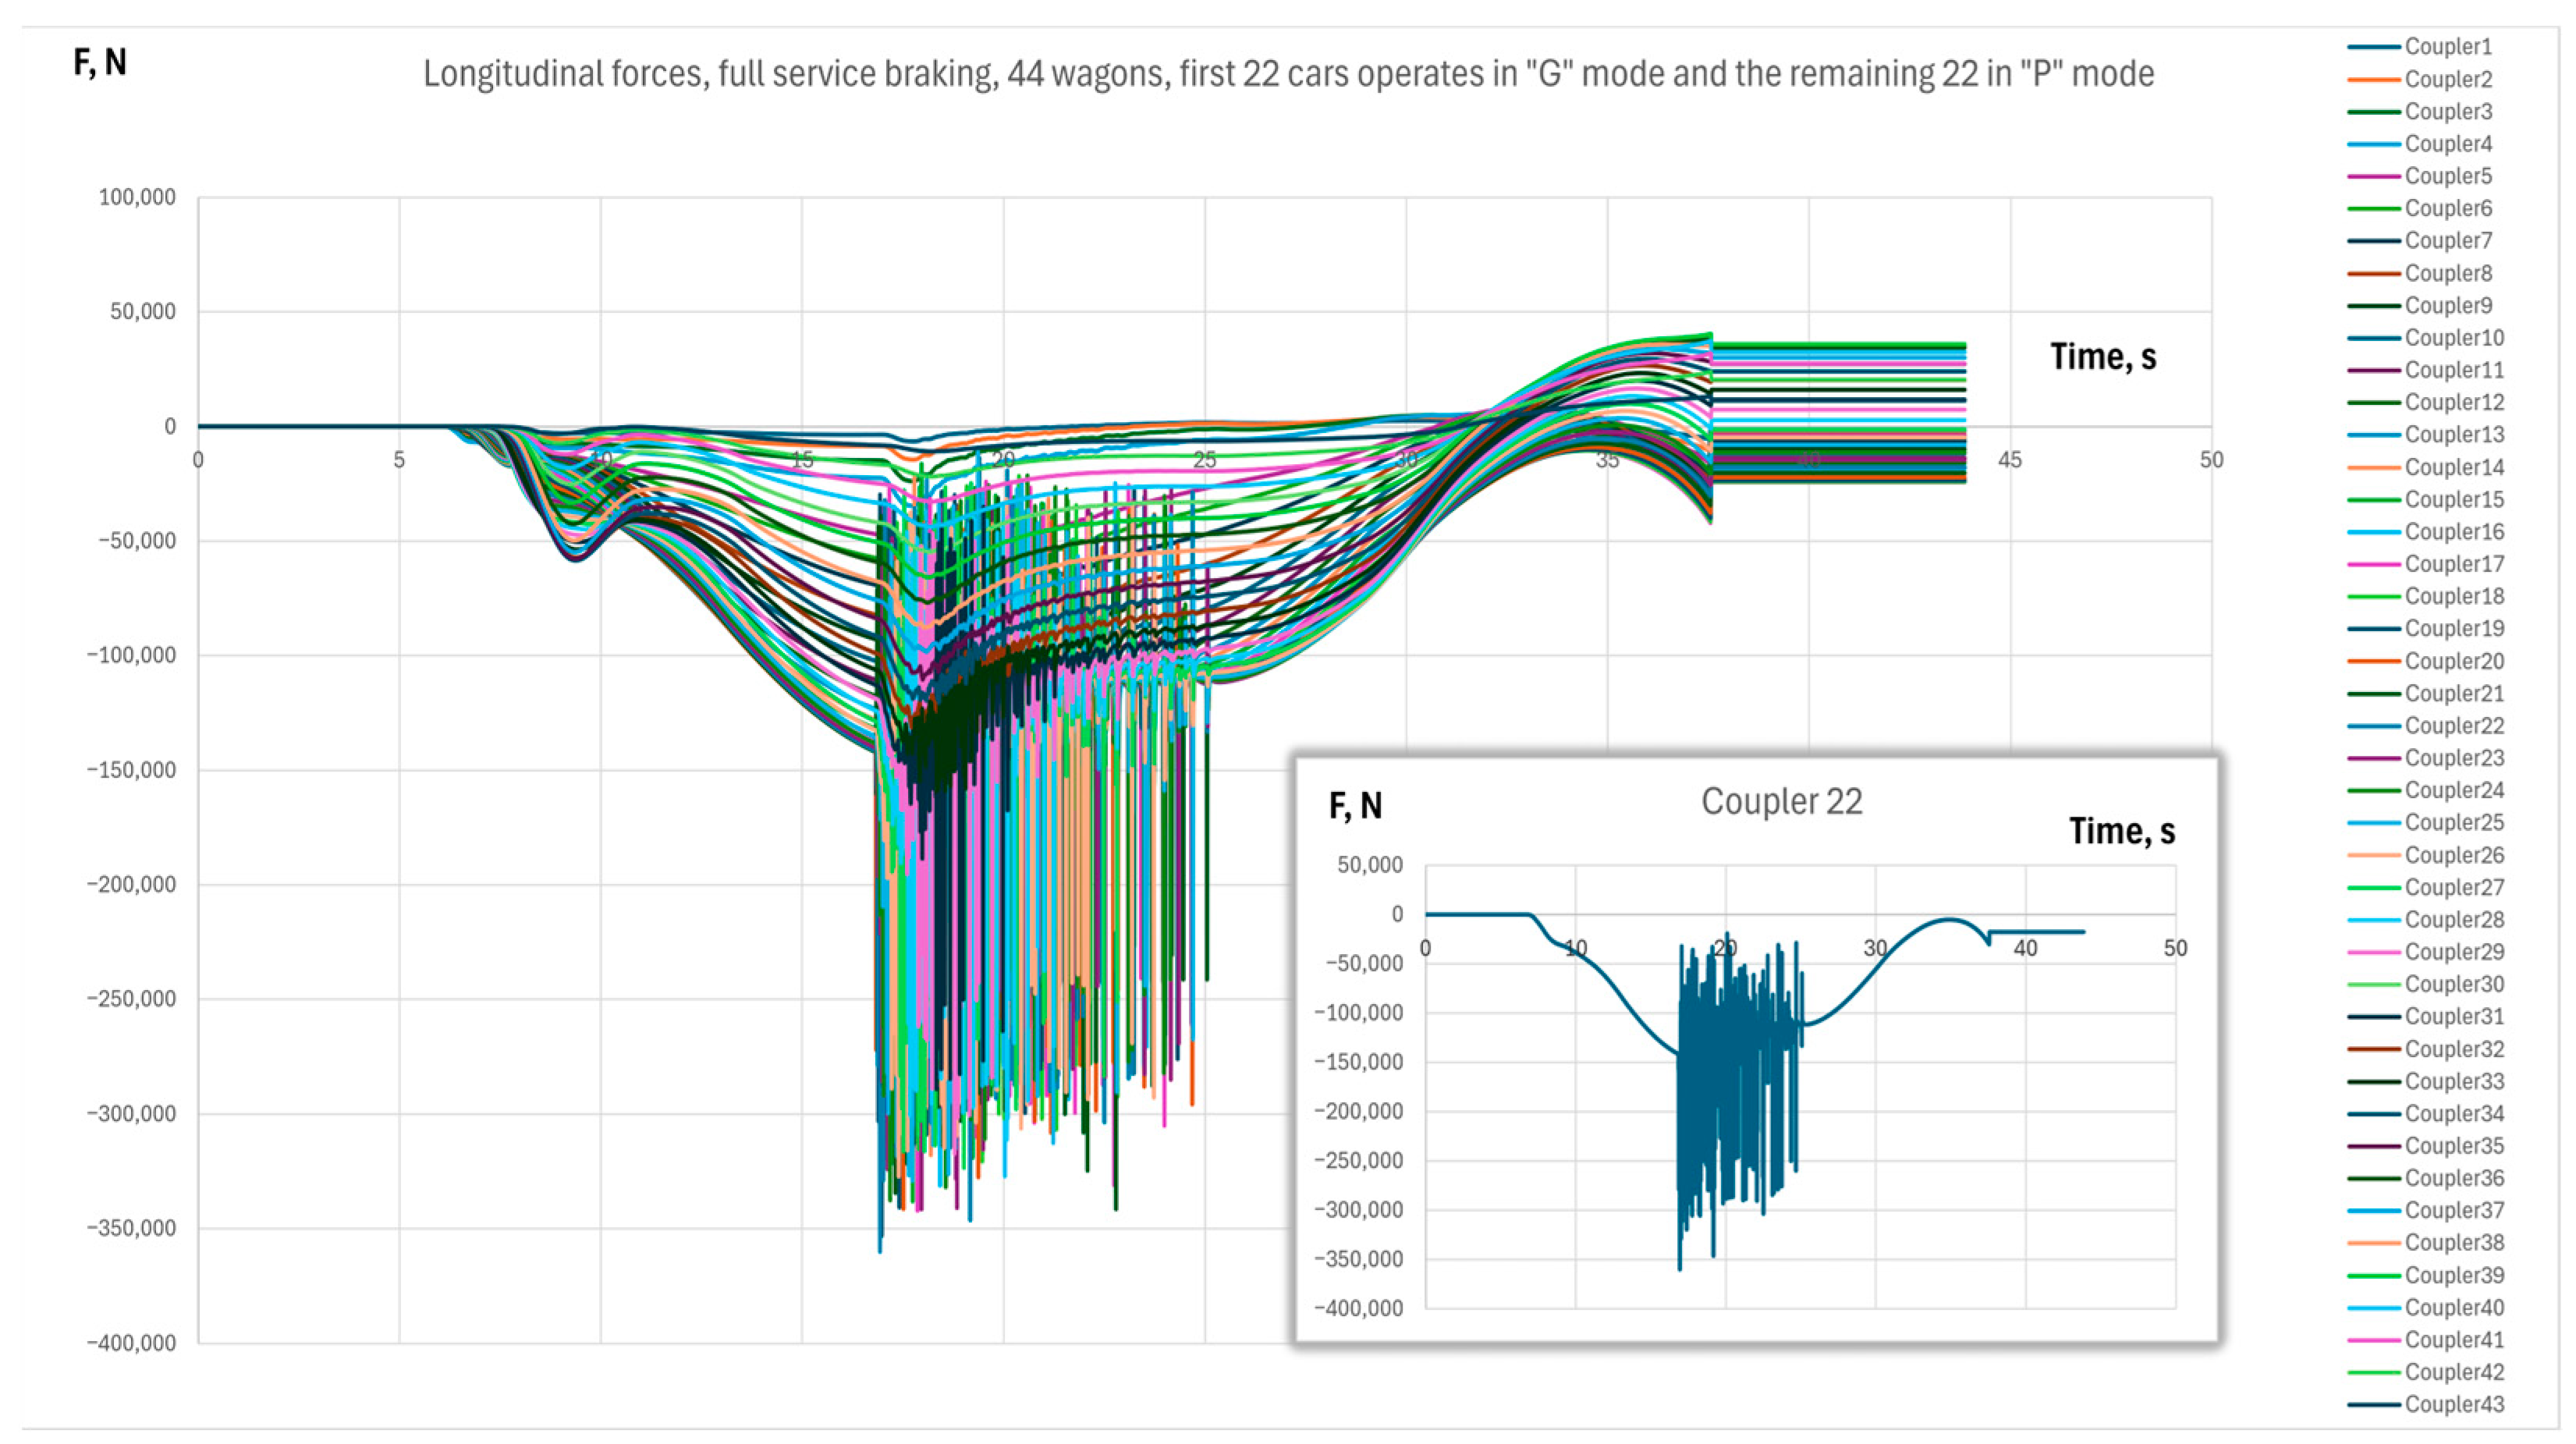Click the inset chart's −350,000 tick label
2576x1444 pixels.
(1358, 1259)
